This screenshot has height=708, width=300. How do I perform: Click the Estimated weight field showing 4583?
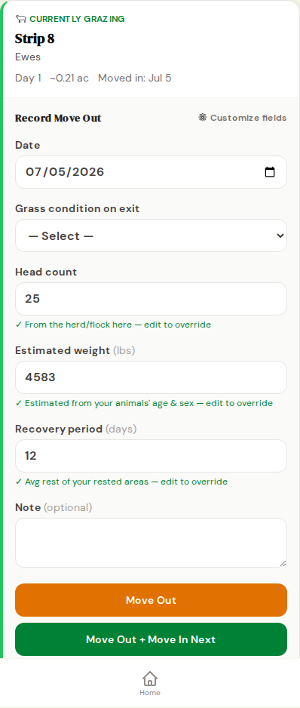tap(151, 377)
